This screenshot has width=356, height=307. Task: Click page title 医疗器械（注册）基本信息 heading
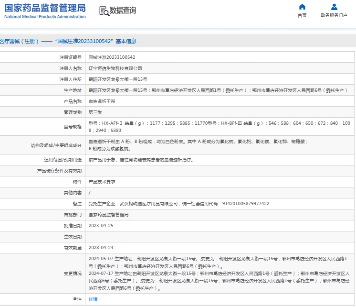click(x=68, y=41)
